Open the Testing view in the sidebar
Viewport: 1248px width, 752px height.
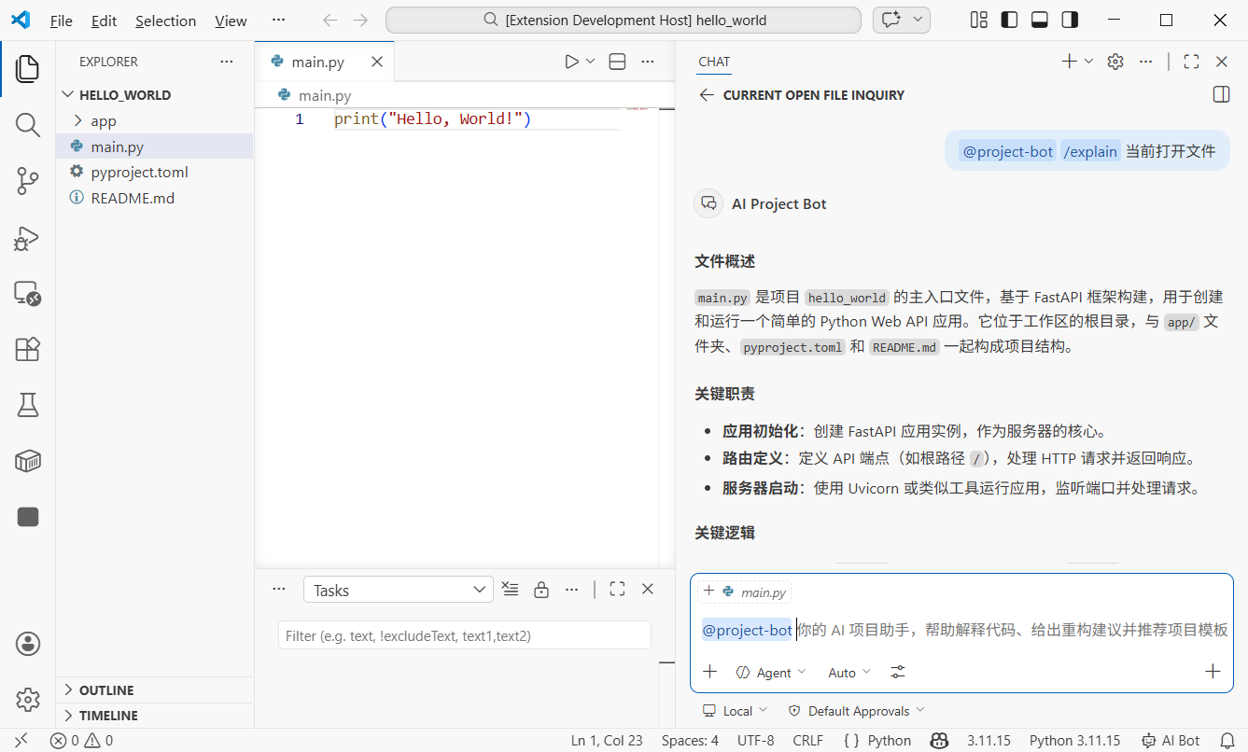pyautogui.click(x=27, y=404)
